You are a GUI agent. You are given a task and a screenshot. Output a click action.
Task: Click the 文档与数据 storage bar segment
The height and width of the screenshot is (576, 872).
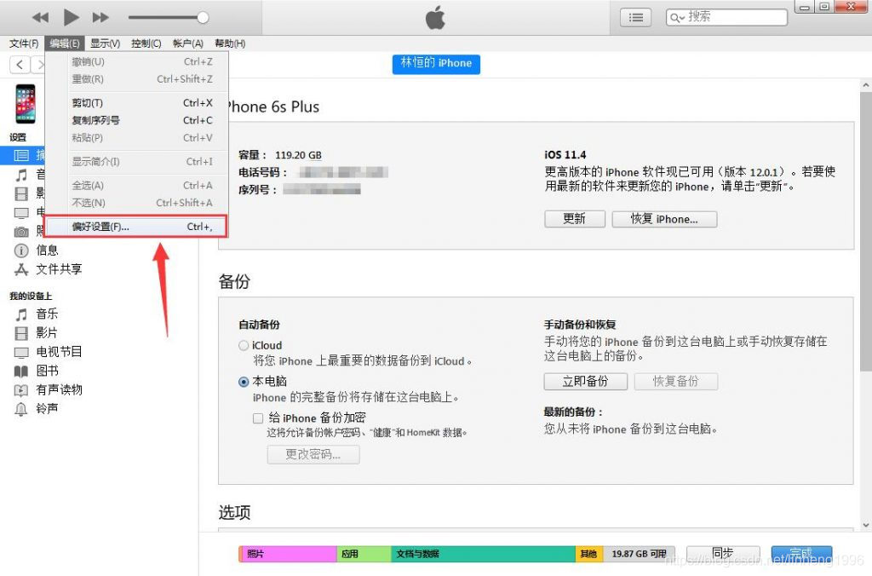pyautogui.click(x=483, y=554)
